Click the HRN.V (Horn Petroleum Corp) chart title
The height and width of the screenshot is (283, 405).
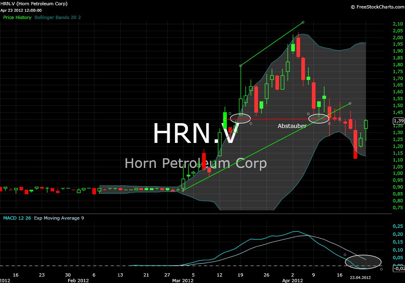[34, 4]
